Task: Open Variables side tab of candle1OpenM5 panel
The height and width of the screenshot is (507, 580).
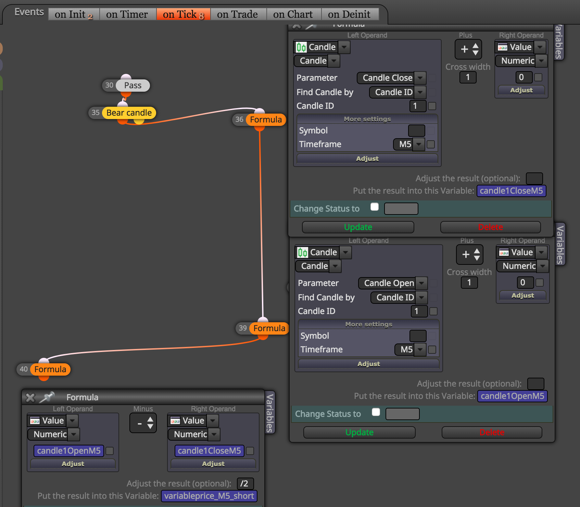Action: coord(560,244)
